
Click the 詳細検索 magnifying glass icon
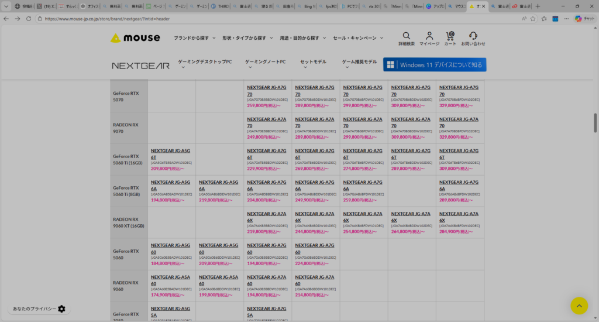(x=406, y=36)
